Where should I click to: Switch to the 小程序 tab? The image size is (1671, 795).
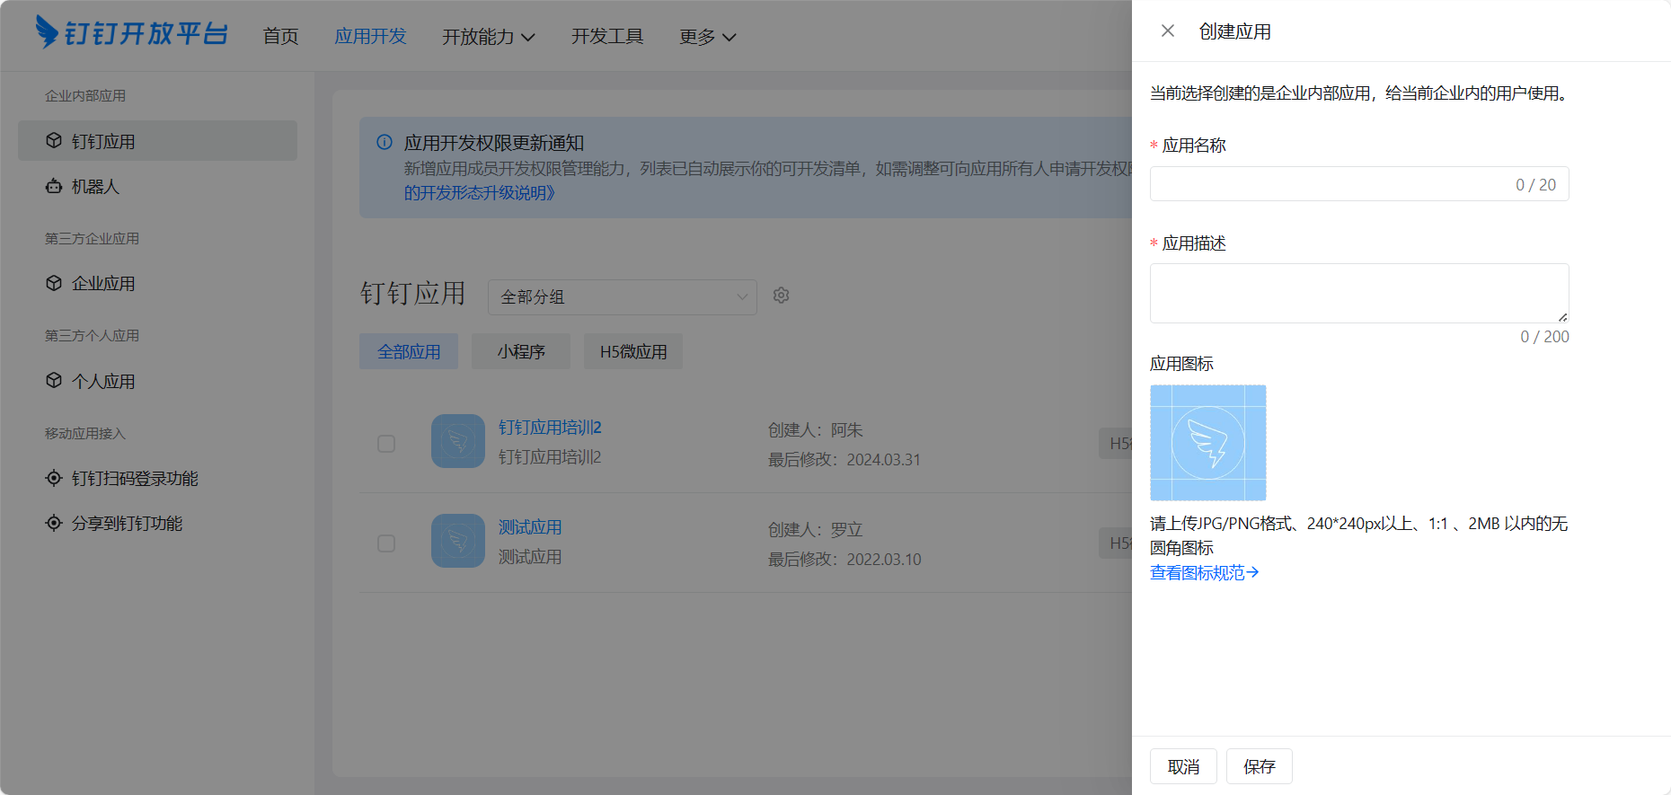tap(521, 351)
